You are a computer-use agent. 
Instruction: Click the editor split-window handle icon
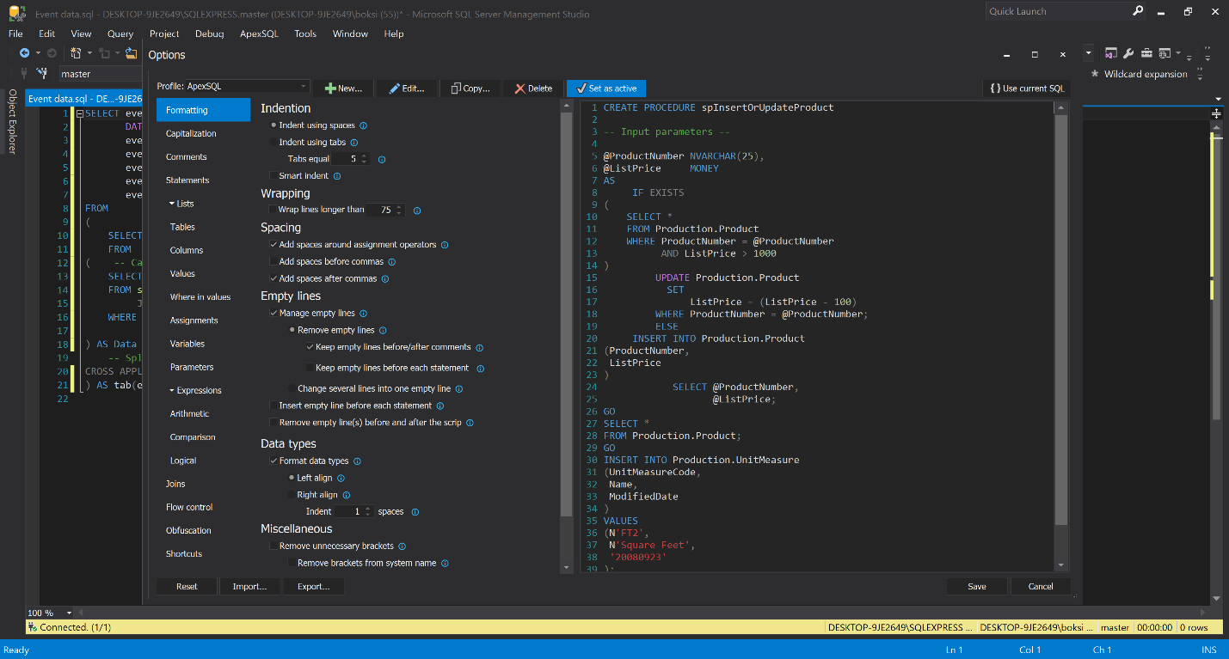click(1217, 113)
